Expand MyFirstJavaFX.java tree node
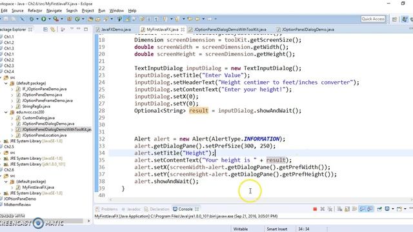This screenshot has width=413, height=232. point(12,188)
